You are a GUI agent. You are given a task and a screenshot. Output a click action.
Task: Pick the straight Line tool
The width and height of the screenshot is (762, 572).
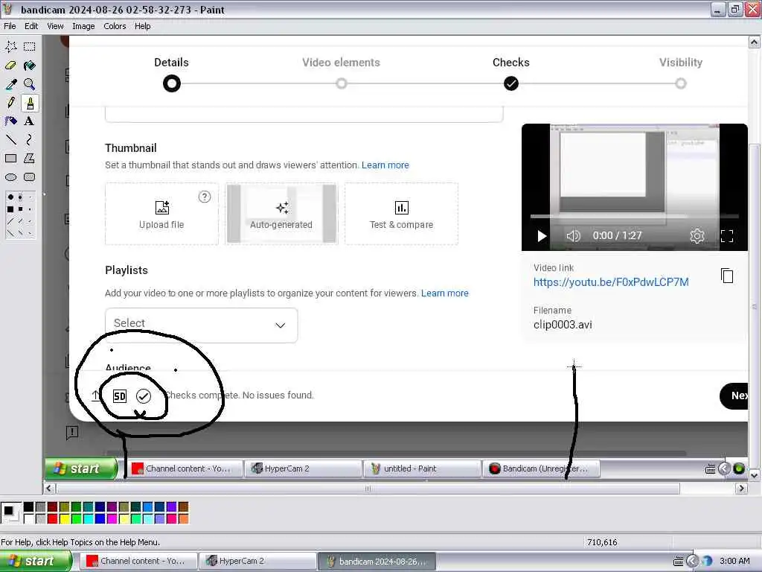tap(10, 140)
